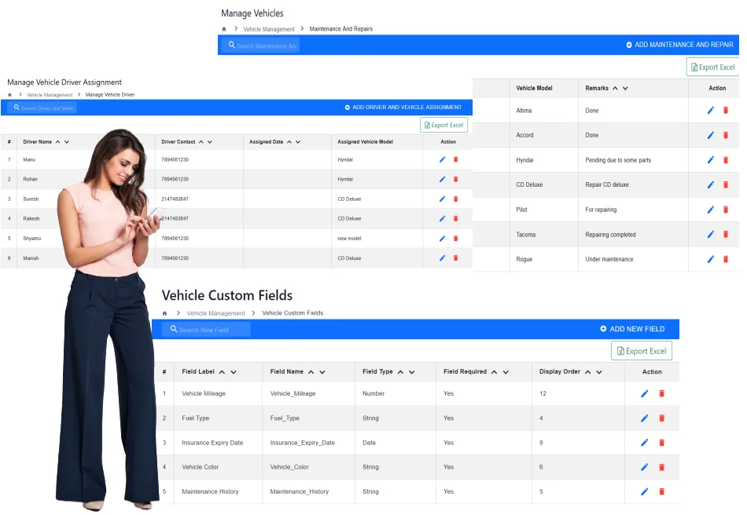Open Vehicle Management breadcrumb in Driver Assignment
Screen dimensions: 747x515
[x=50, y=95]
